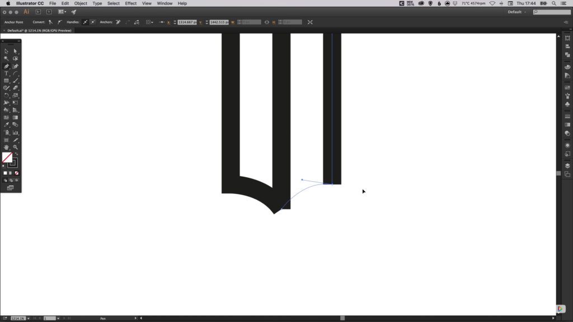
Task: Reset to default fill and stroke
Action: click(4, 165)
